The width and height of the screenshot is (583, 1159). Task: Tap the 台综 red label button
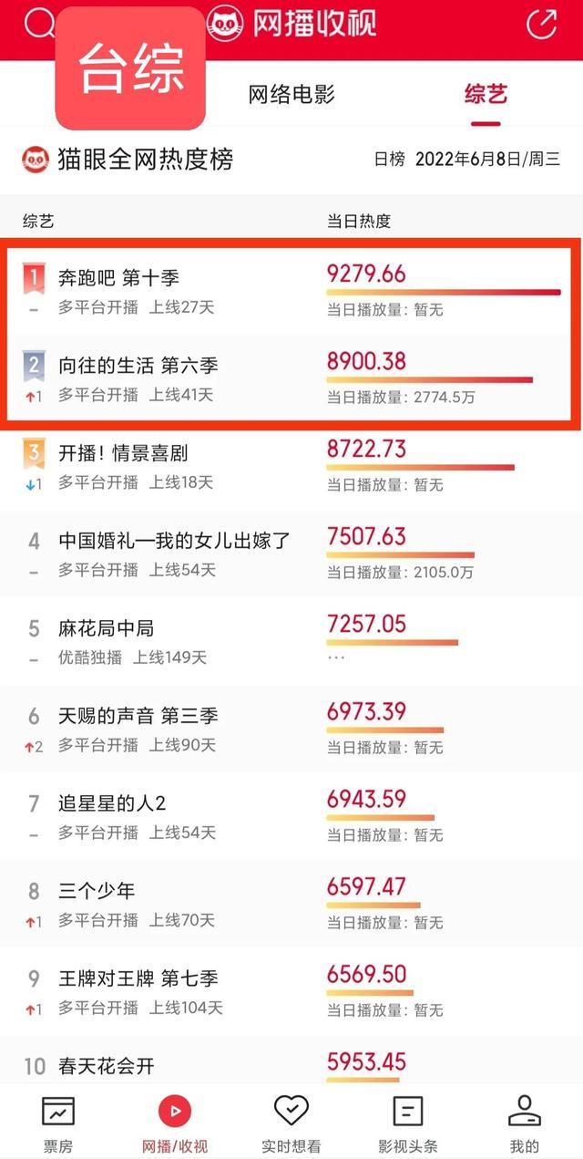(x=131, y=67)
